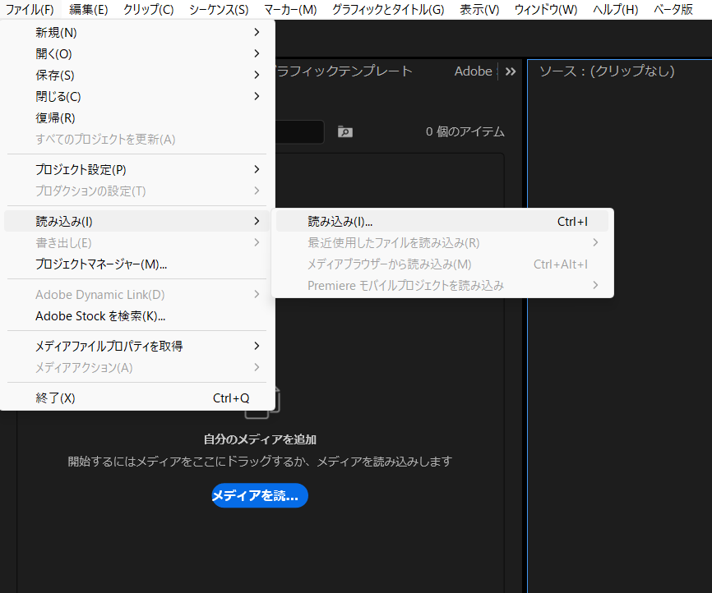
Task: Choose プロジェクトマネージャー(M)... entry
Action: coord(136,264)
